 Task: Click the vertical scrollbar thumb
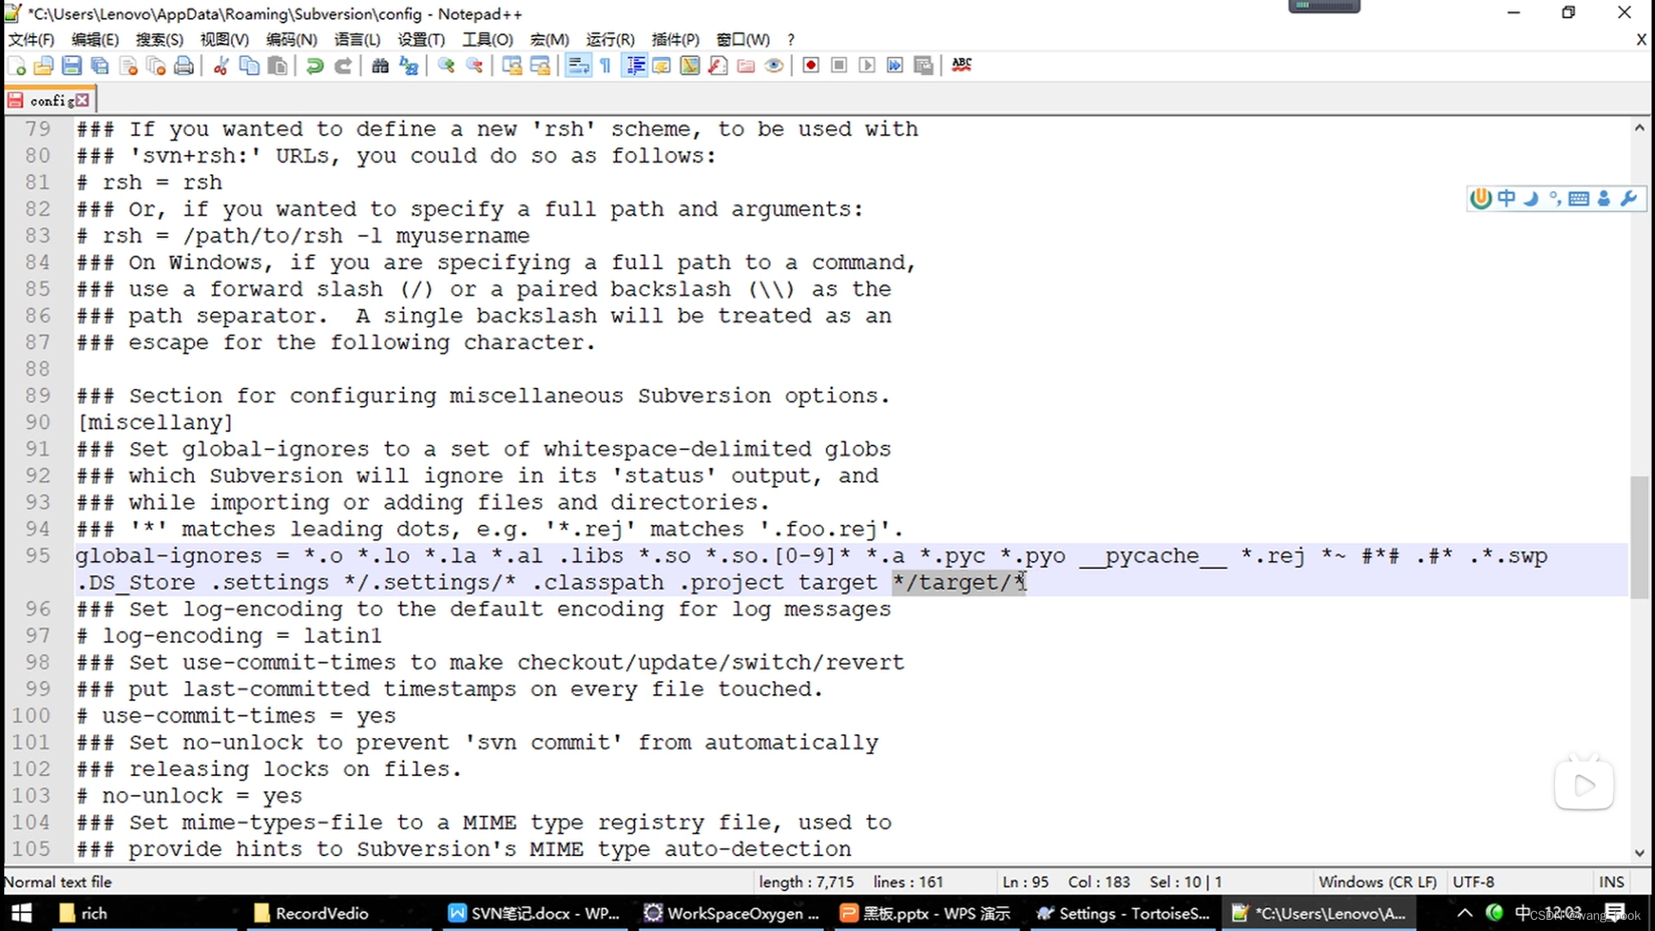coord(1639,536)
